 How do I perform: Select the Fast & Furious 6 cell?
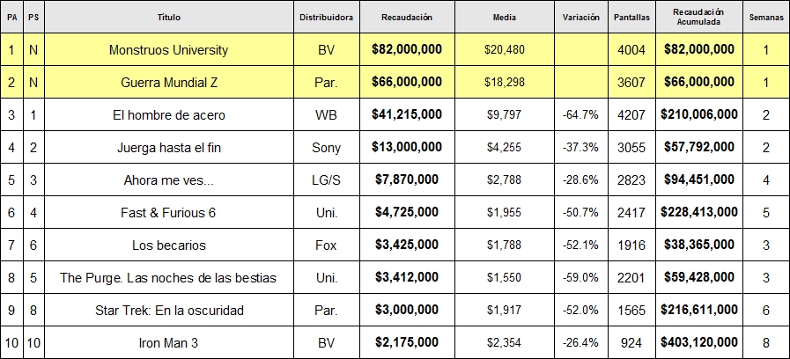click(169, 212)
